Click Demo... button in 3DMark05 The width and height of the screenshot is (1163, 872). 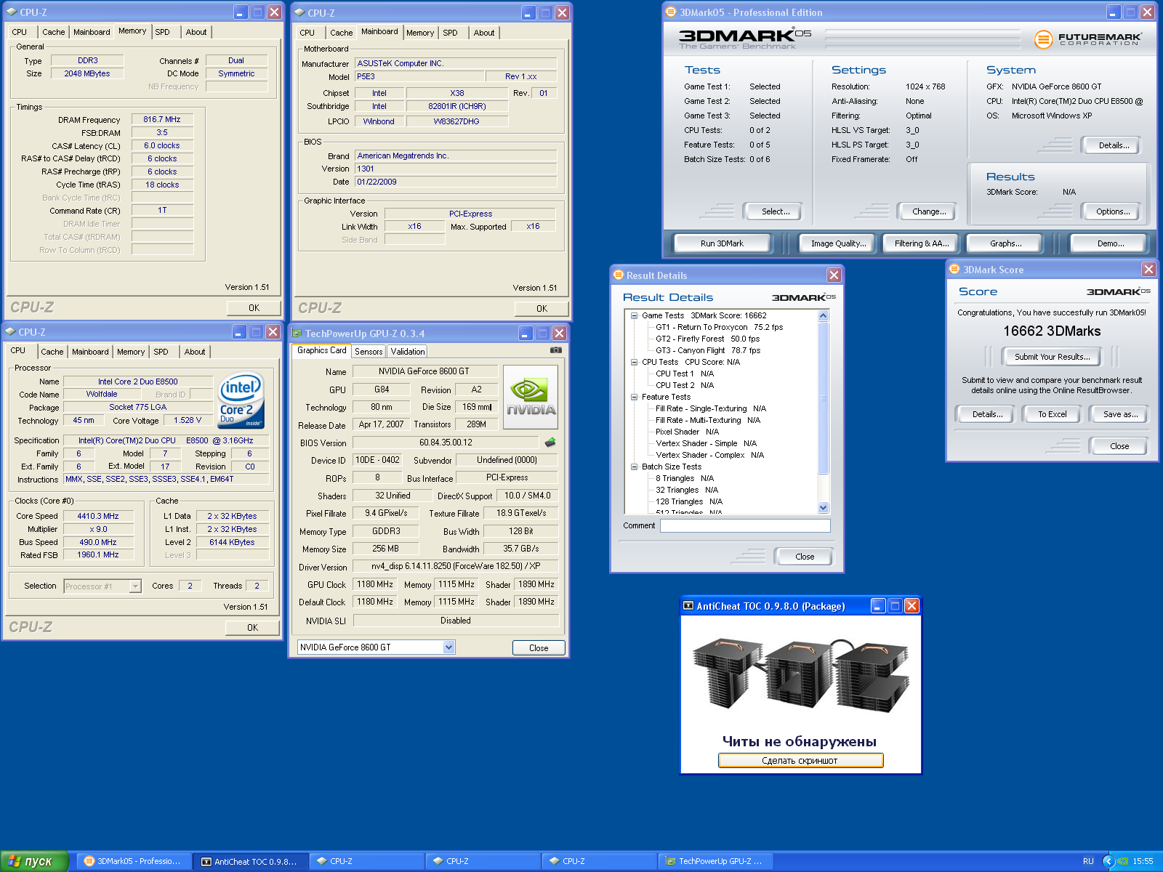click(x=1110, y=243)
